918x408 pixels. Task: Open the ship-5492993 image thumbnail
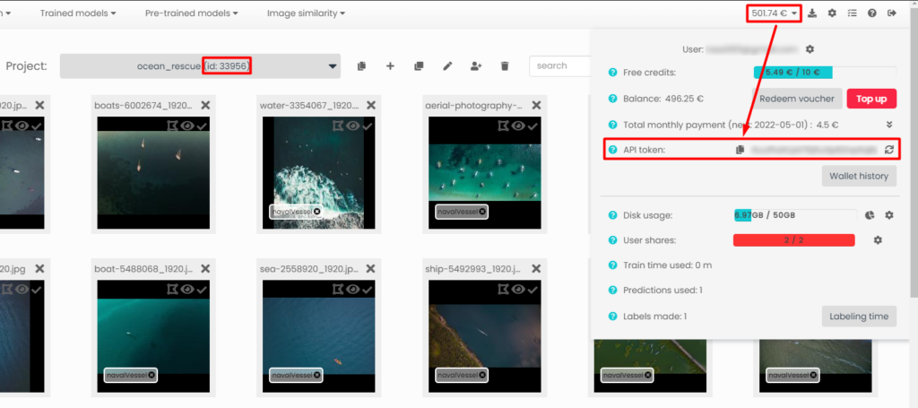coord(484,336)
